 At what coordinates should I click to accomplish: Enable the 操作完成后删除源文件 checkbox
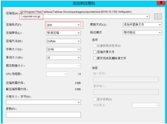point(95,58)
